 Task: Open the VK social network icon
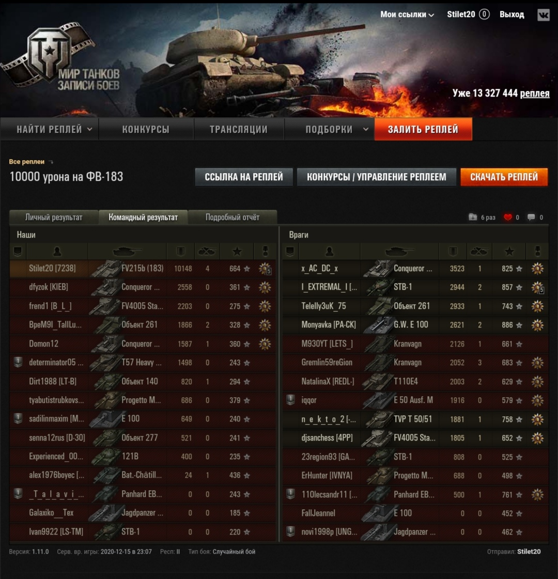[x=543, y=15]
